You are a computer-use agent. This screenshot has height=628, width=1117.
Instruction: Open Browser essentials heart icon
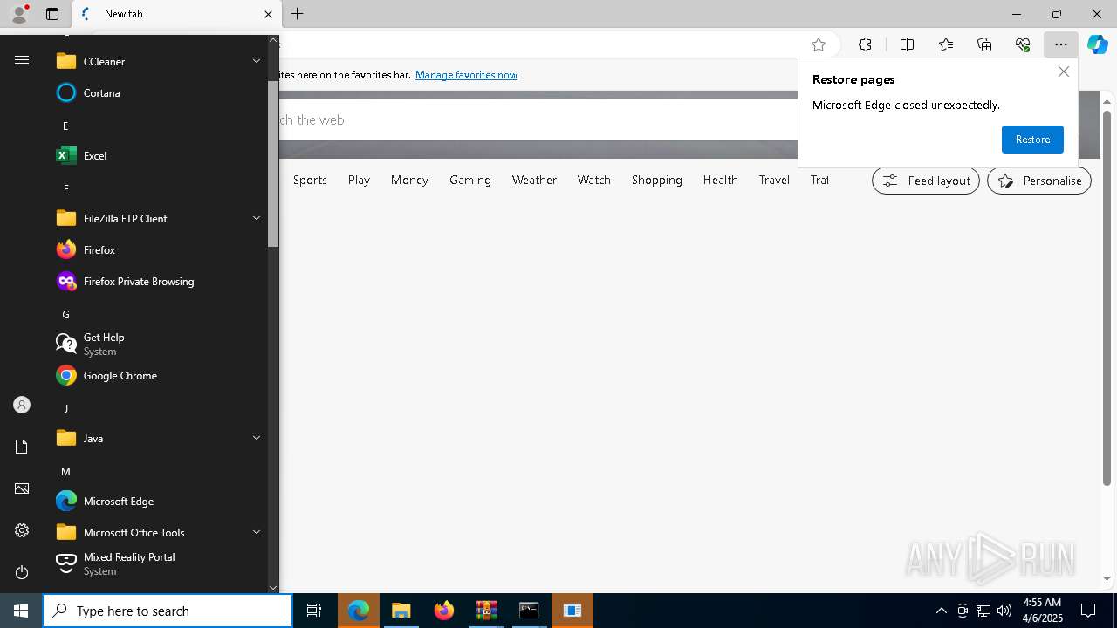pos(1023,44)
